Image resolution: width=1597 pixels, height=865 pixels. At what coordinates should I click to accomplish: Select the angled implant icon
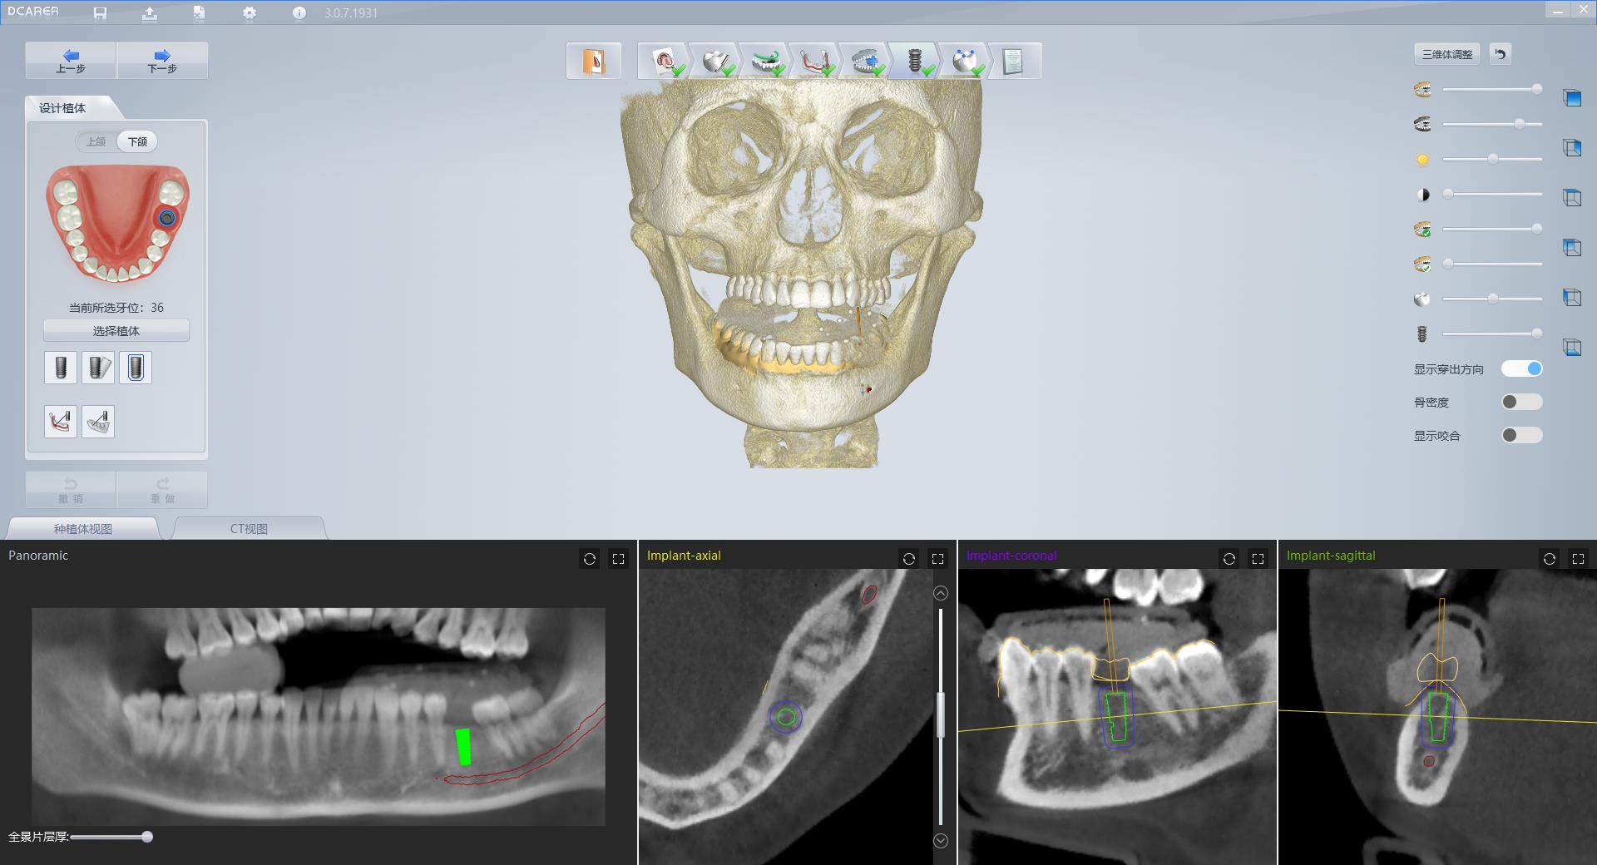(x=98, y=368)
